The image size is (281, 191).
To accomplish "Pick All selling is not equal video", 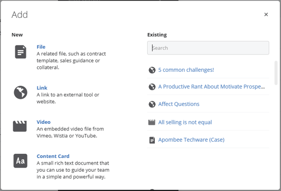I will pos(185,122).
